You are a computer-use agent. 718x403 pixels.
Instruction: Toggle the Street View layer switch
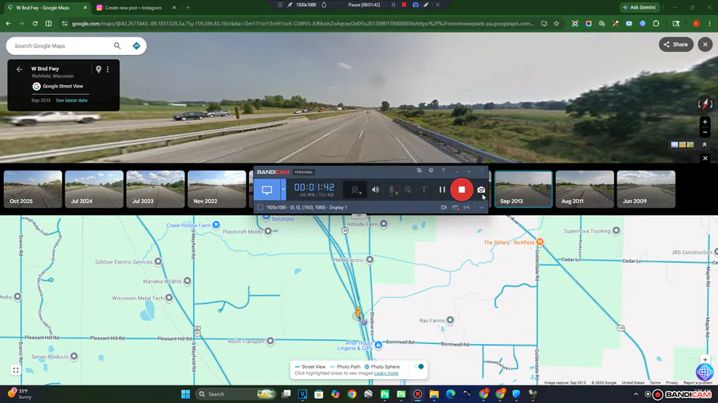[x=419, y=366]
